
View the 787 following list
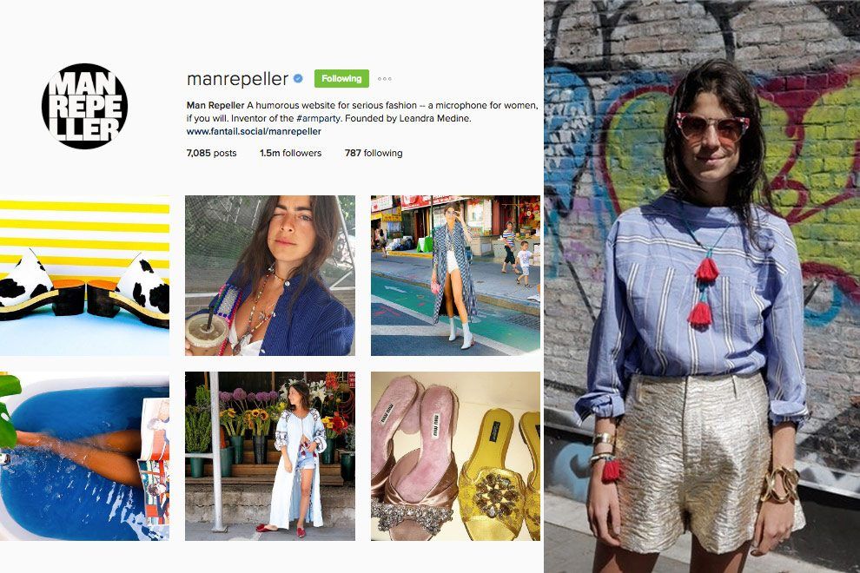pos(374,153)
